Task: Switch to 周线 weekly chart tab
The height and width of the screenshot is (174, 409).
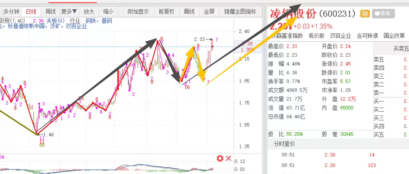Action: pyautogui.click(x=50, y=12)
